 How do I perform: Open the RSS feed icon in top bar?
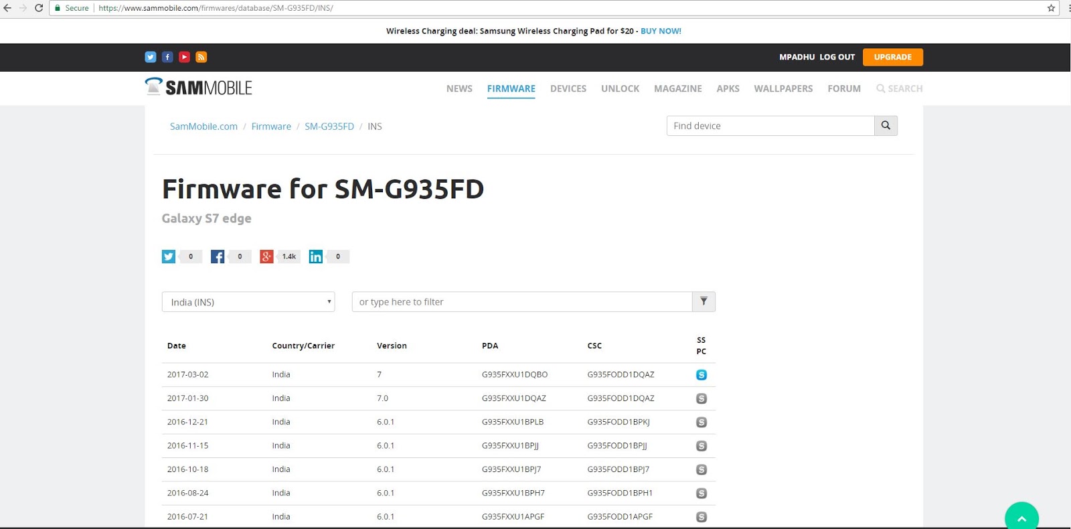point(201,57)
